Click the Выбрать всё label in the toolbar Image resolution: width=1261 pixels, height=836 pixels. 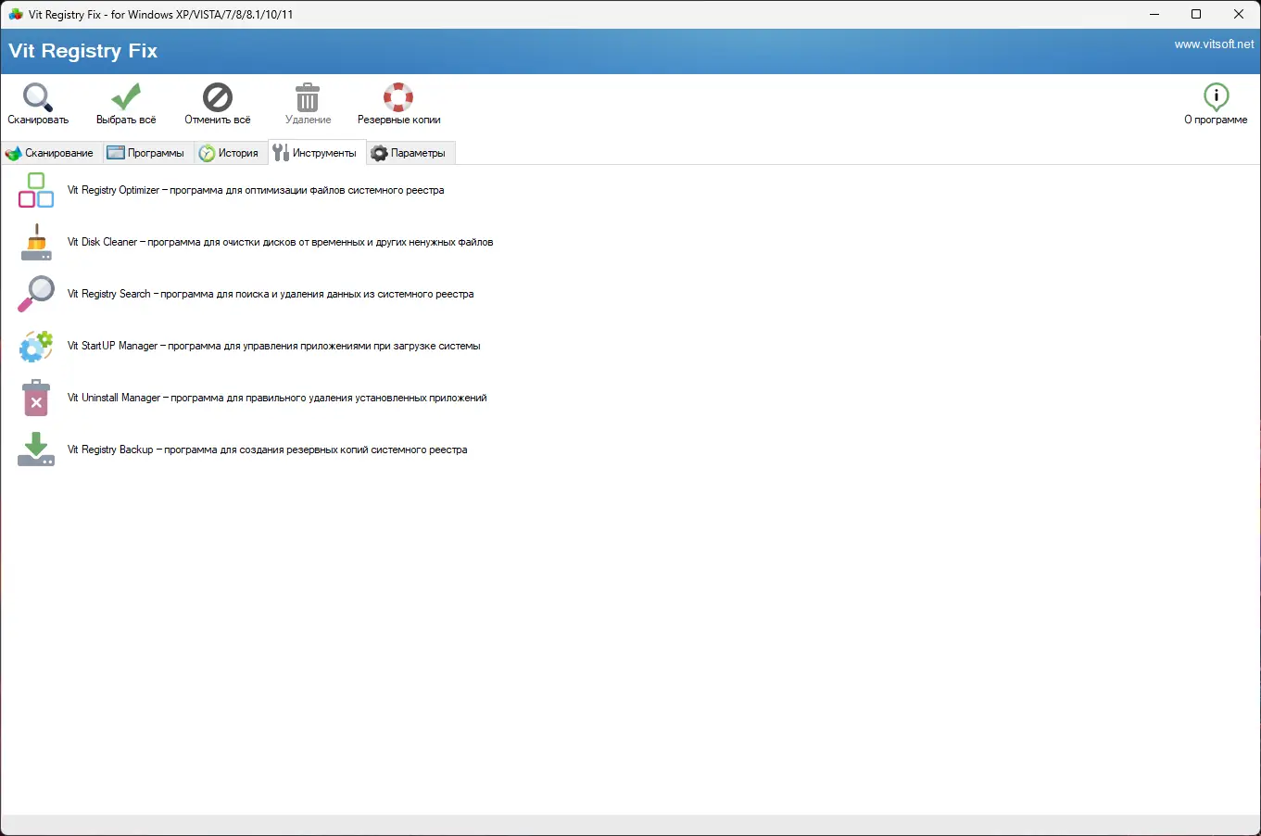[126, 120]
